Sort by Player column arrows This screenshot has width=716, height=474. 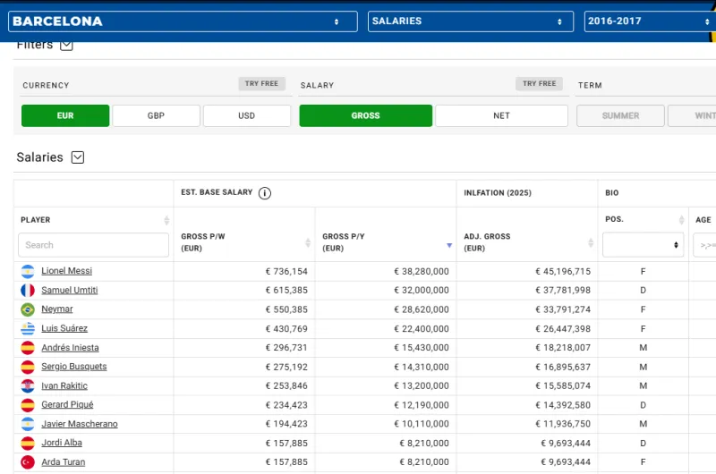tap(166, 220)
